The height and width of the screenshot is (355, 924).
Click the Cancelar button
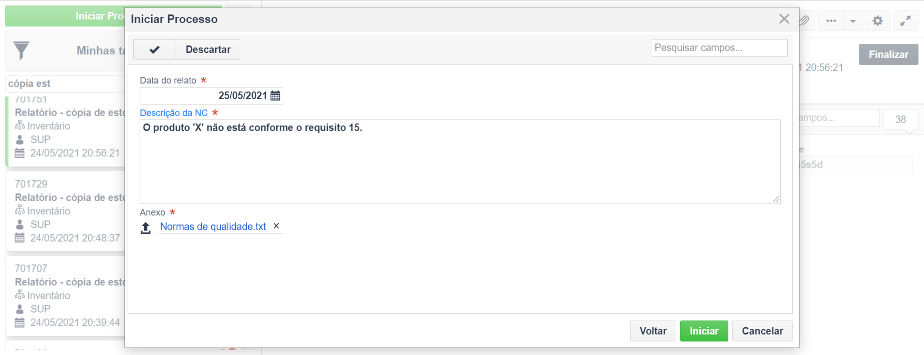[762, 331]
